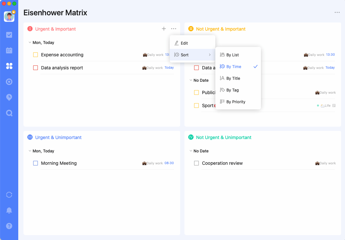This screenshot has width=345, height=240.
Task: Open the Help question mark icon
Action: (x=9, y=226)
